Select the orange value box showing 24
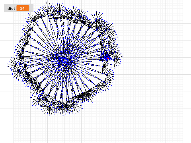 click(23, 8)
